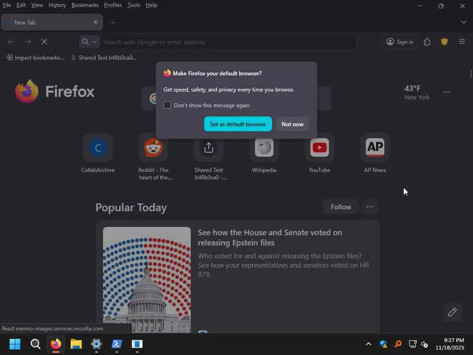Open the weather widget options ellipsis
The width and height of the screenshot is (473, 355).
(447, 92)
